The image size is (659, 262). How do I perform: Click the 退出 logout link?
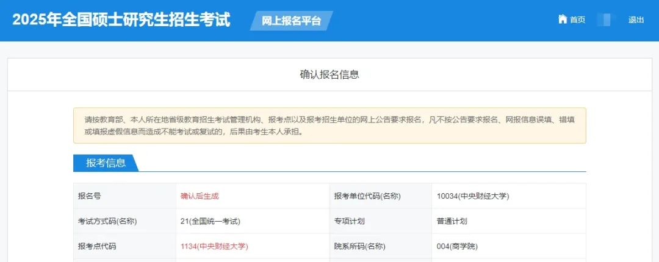[636, 19]
